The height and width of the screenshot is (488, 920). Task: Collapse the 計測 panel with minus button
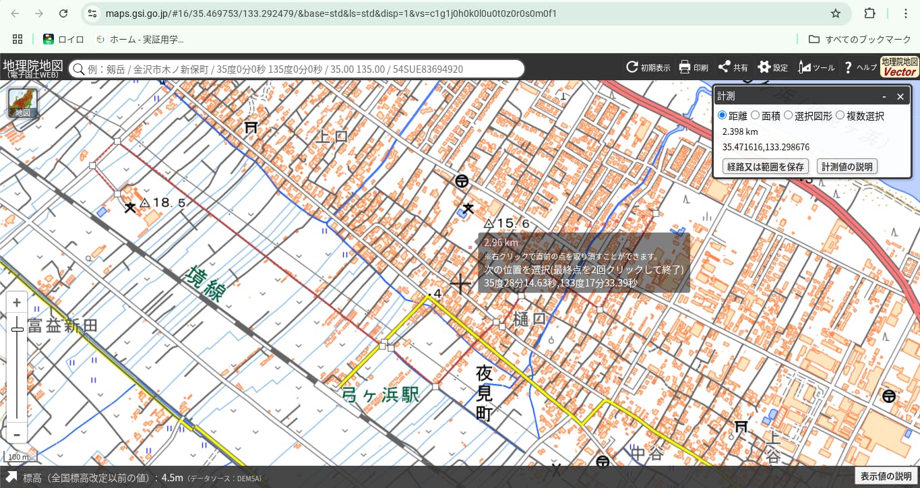pos(884,96)
